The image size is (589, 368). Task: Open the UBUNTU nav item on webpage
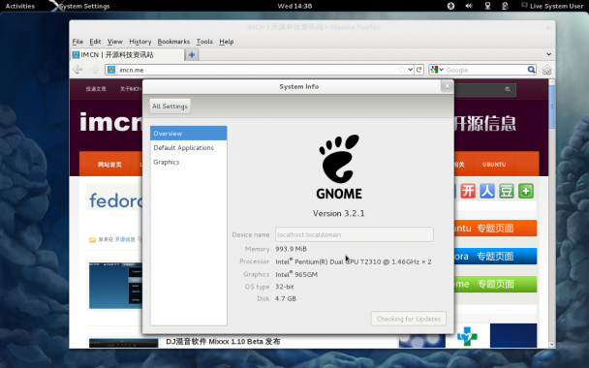coord(494,165)
